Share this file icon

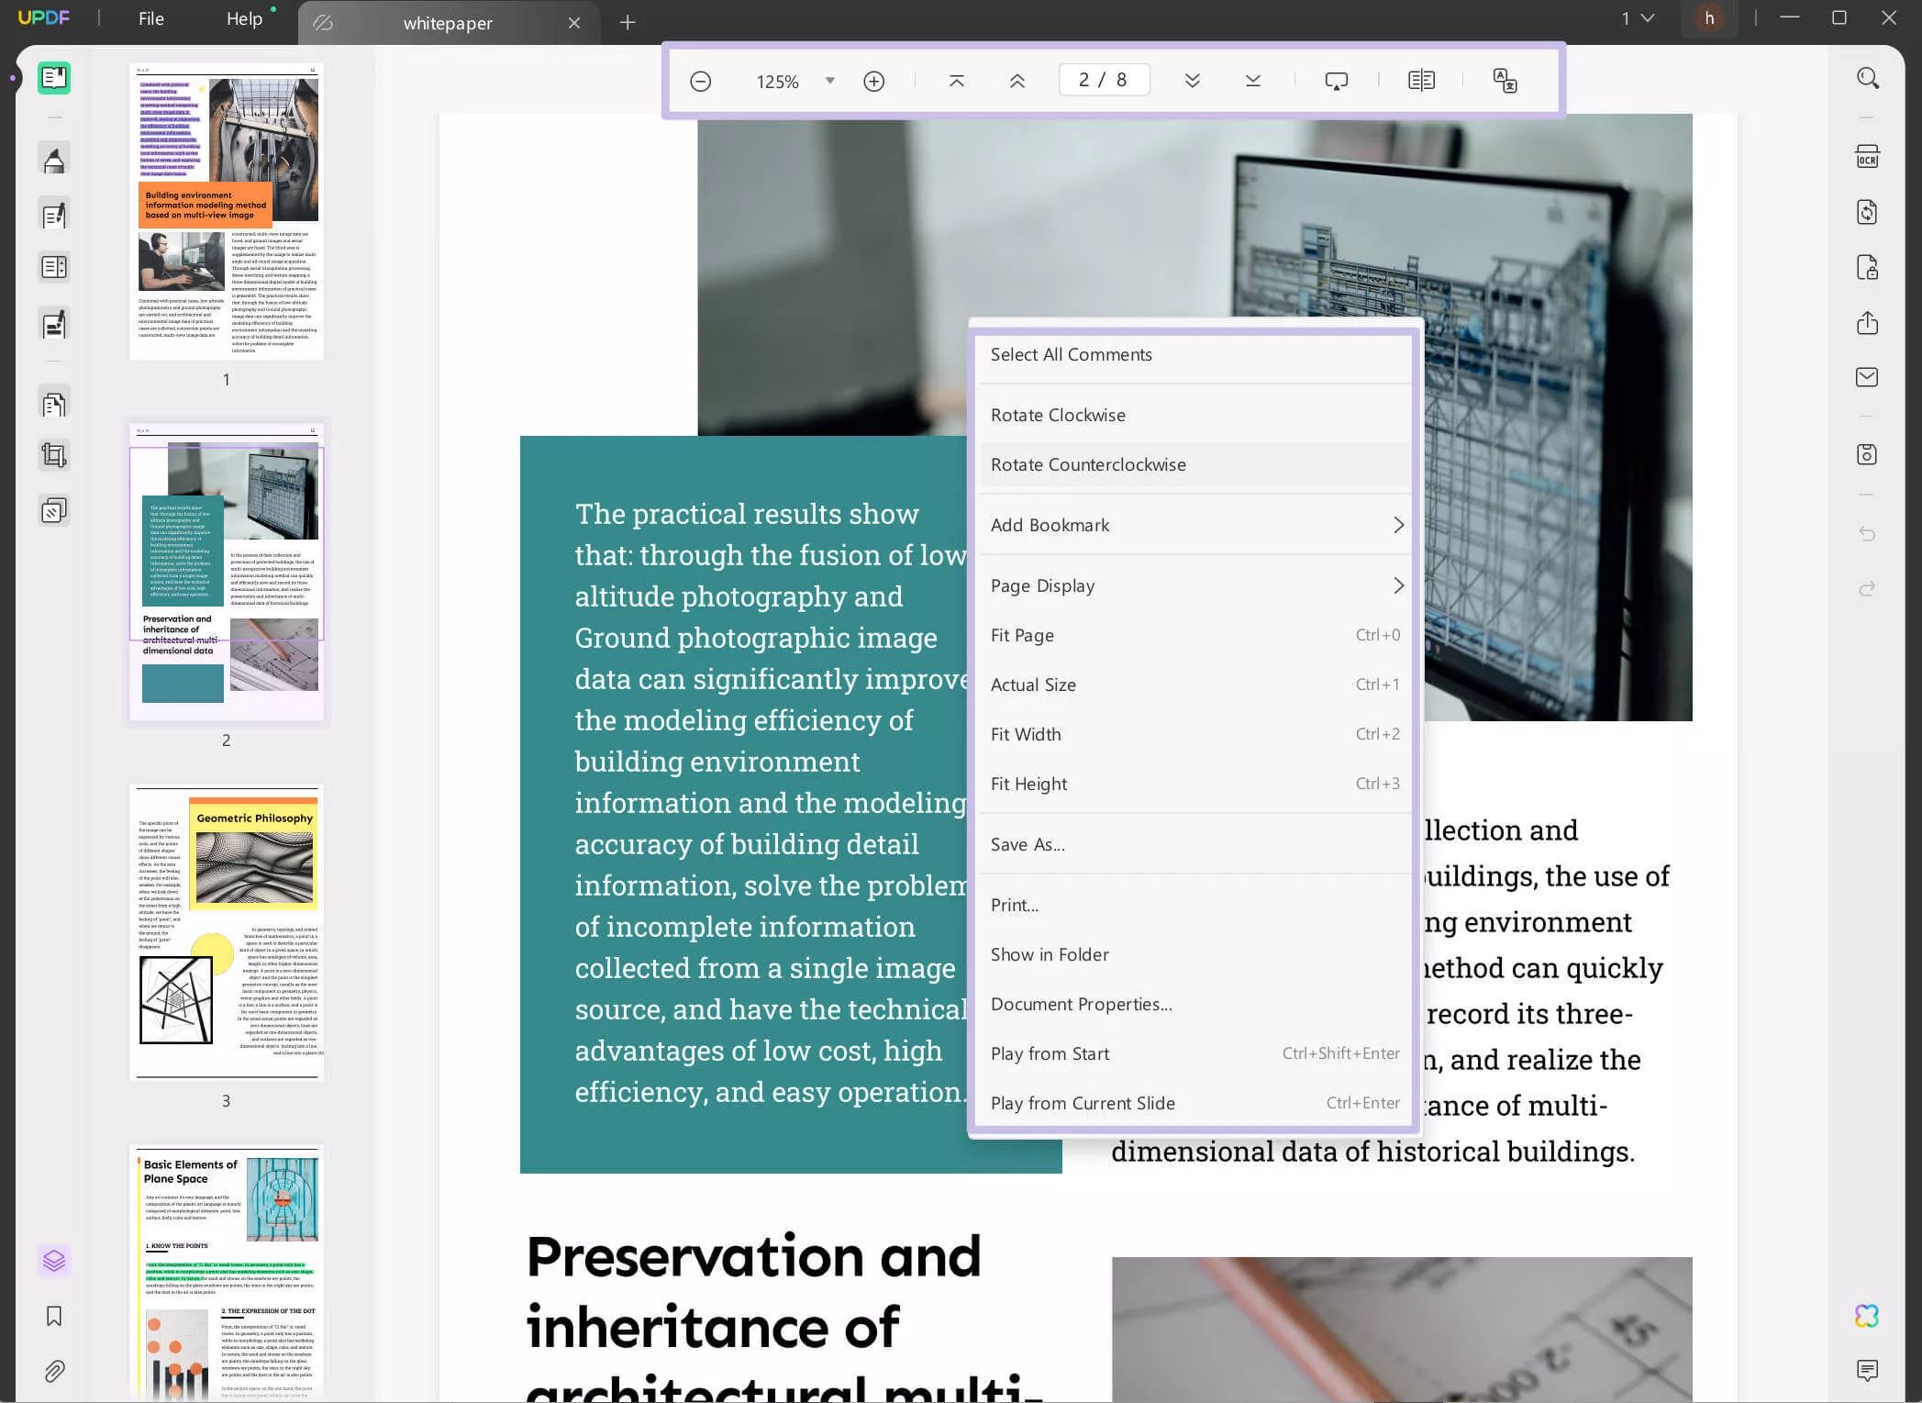tap(1867, 322)
